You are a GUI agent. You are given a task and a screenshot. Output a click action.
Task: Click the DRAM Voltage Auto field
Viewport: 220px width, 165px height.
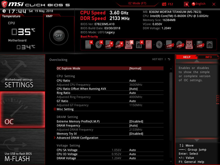pyautogui.click(x=132, y=158)
